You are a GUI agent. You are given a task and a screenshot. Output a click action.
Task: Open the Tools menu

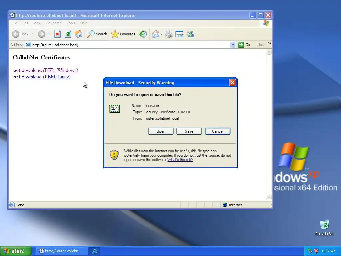[x=71, y=23]
